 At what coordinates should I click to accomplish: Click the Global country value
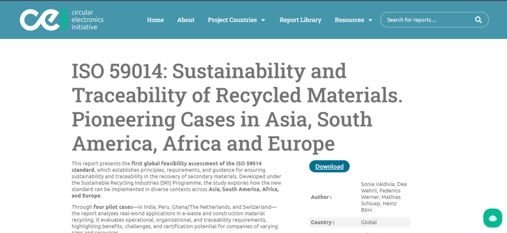tap(368, 222)
